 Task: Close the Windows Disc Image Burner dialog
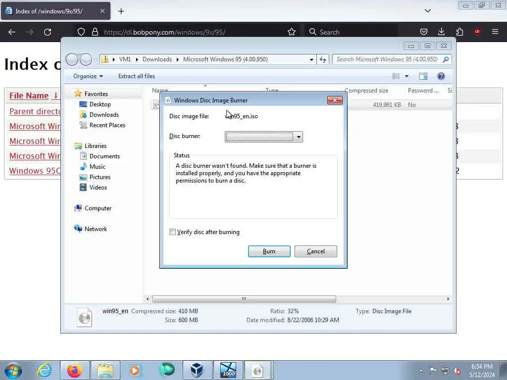(x=335, y=100)
